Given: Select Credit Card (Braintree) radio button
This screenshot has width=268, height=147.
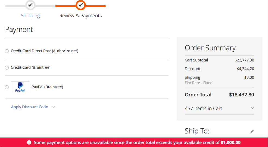Looking at the screenshot, I should click(x=7, y=68).
